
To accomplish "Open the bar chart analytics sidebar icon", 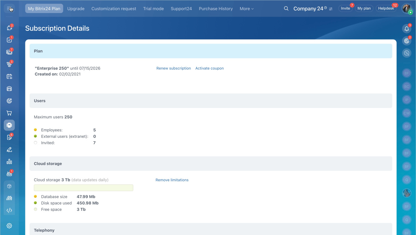I will tap(9, 162).
